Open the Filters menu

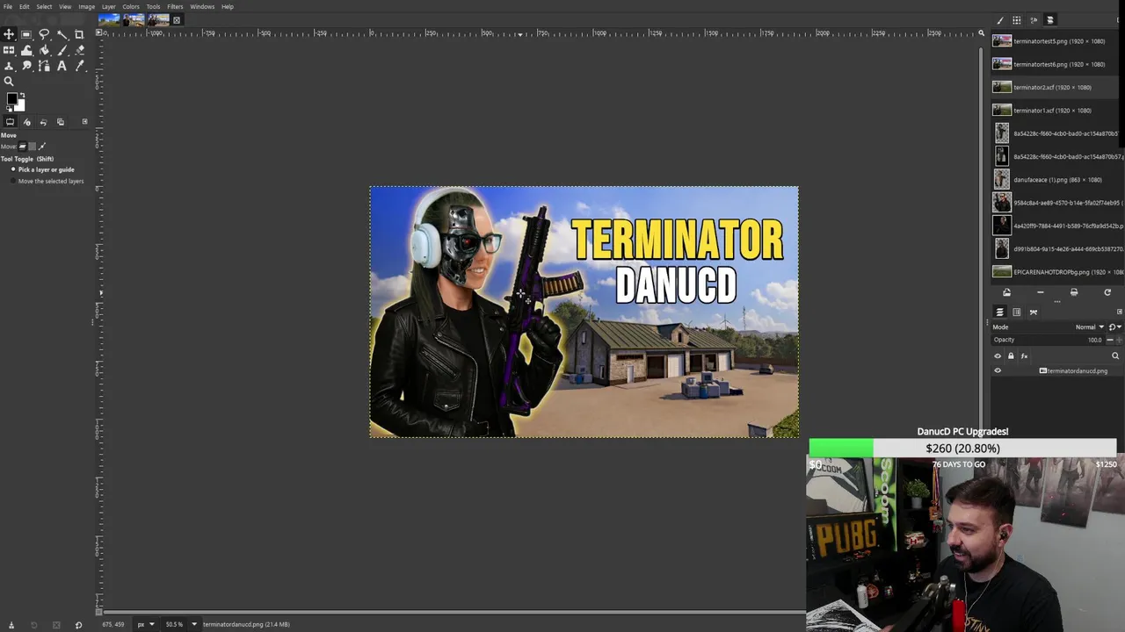coord(175,6)
